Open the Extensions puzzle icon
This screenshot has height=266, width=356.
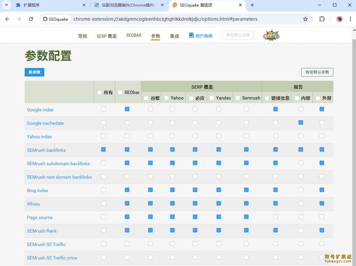(322, 19)
